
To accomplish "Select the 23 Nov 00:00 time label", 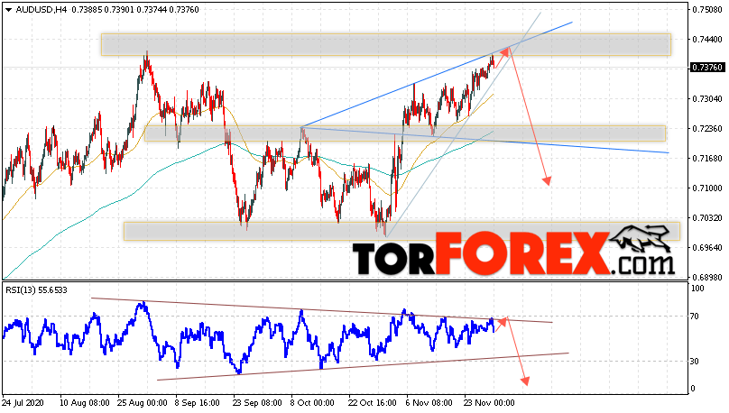I will (x=490, y=402).
